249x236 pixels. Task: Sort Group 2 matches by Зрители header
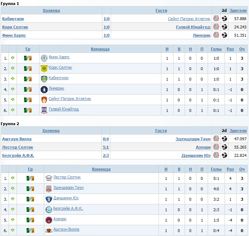238,131
